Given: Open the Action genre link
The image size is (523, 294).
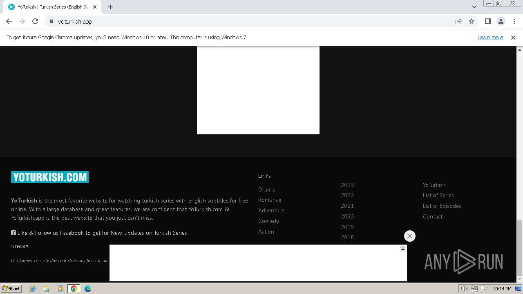Looking at the screenshot, I should coord(266,232).
